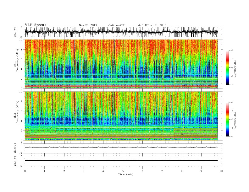Click the "2" kHz tick on ch.1 frequency axis
The width and height of the screenshot is (249, 192).
click(x=22, y=79)
